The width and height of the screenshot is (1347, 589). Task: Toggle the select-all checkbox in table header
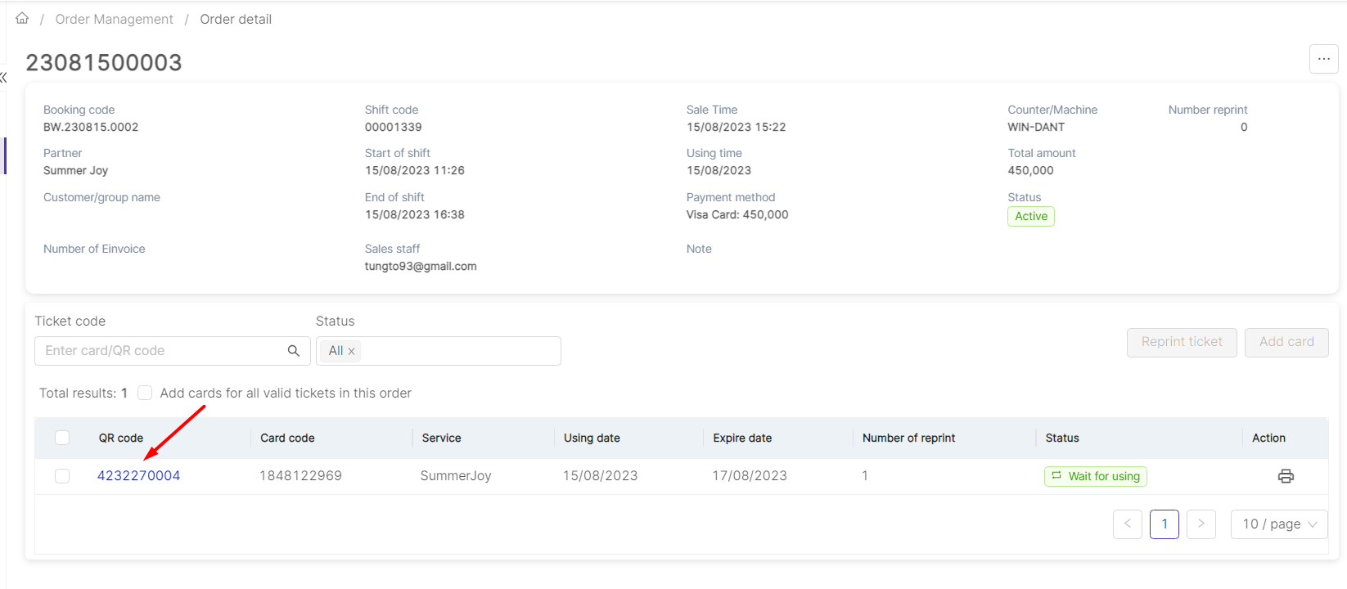point(62,438)
